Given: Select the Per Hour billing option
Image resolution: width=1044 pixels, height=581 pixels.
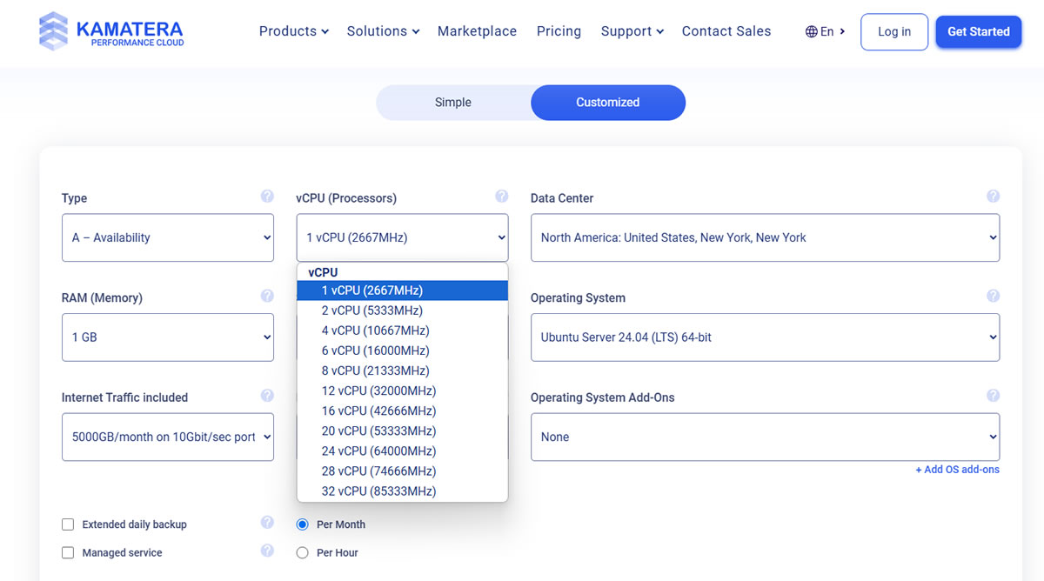Looking at the screenshot, I should tap(303, 552).
